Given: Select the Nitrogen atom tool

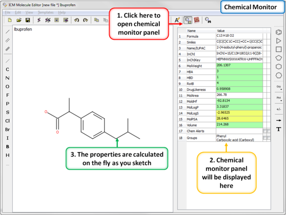Looking at the screenshot, I should click(x=7, y=78).
